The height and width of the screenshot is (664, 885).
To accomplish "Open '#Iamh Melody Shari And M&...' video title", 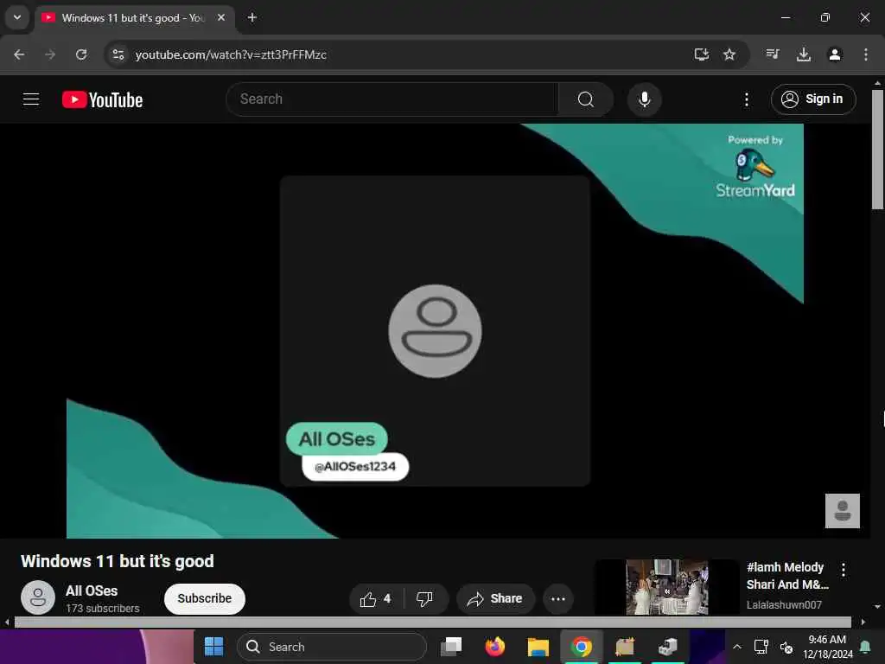I will click(x=787, y=576).
